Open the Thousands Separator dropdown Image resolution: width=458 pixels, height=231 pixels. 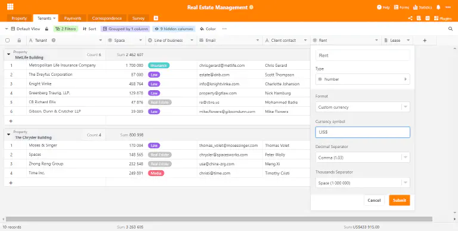(x=363, y=183)
